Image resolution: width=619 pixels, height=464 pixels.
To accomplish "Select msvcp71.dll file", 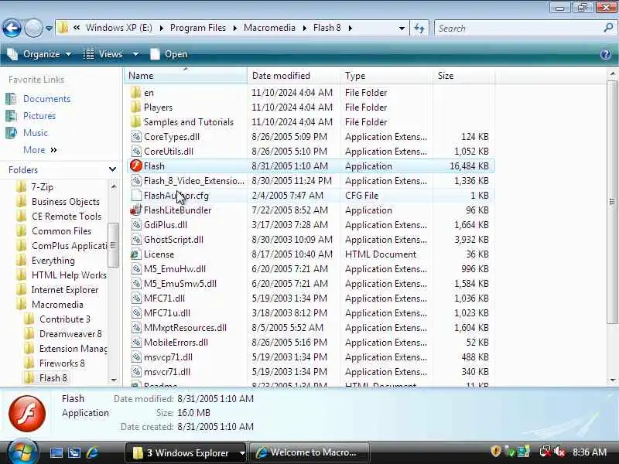I will 168,357.
